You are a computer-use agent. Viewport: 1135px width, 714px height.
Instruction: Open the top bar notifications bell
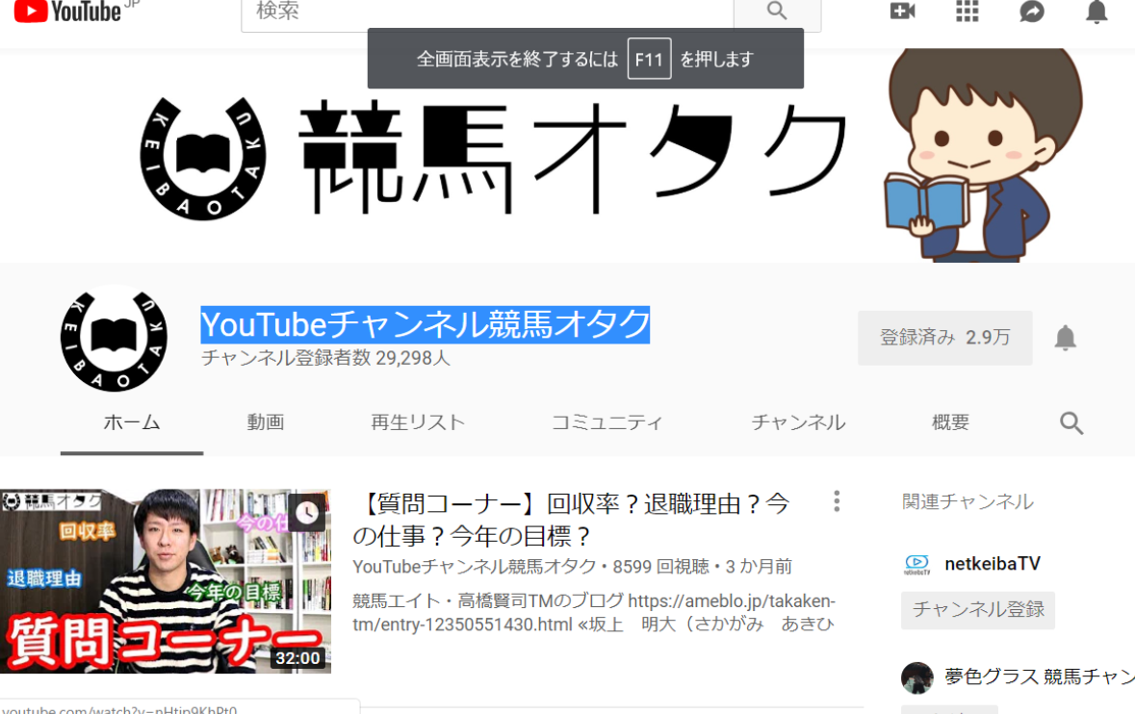click(1096, 12)
